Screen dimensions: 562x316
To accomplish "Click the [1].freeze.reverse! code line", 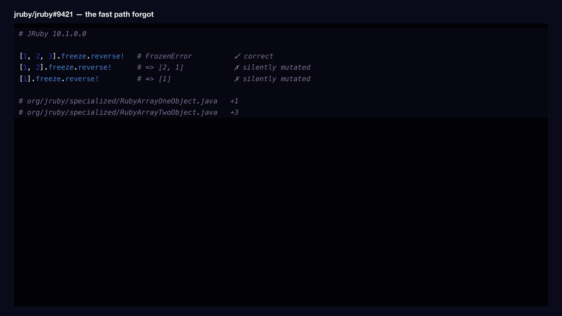I will click(59, 79).
